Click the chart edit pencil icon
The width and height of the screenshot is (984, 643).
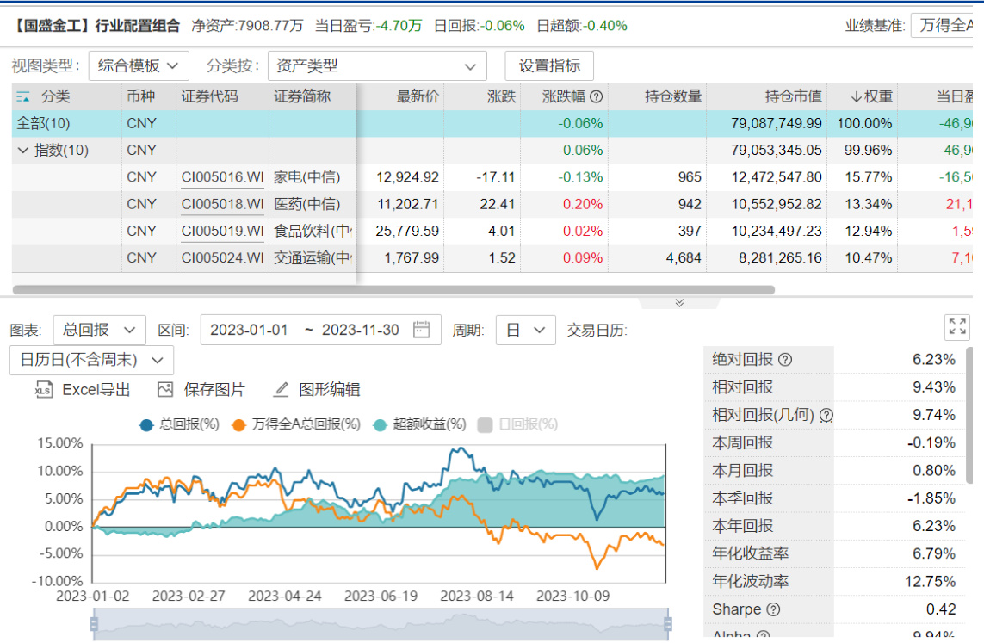tap(281, 390)
